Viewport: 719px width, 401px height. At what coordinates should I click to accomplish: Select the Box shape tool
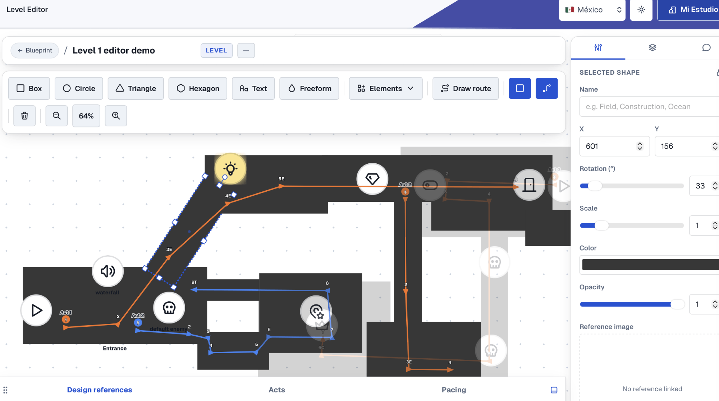point(29,88)
